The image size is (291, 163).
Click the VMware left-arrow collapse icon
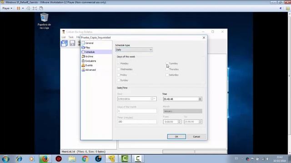[x=281, y=8]
